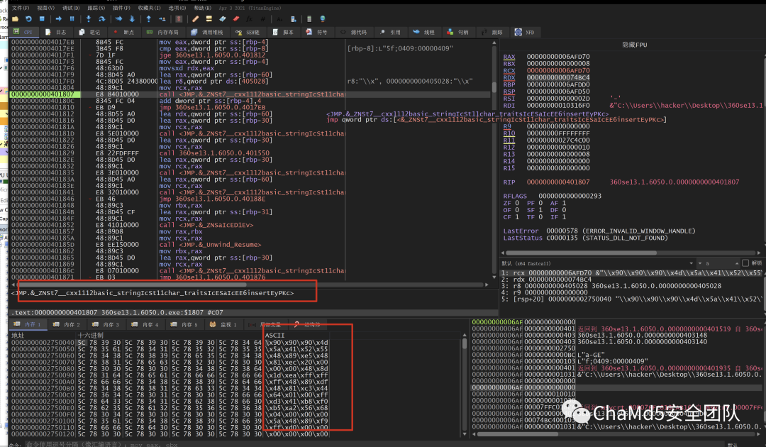Screen dimensions: 766x447
Task: Select the 监视 1 watch tab
Action: click(x=223, y=324)
